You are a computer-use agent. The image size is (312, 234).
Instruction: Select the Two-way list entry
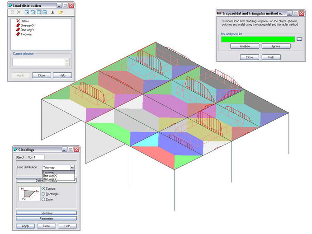click(x=24, y=34)
